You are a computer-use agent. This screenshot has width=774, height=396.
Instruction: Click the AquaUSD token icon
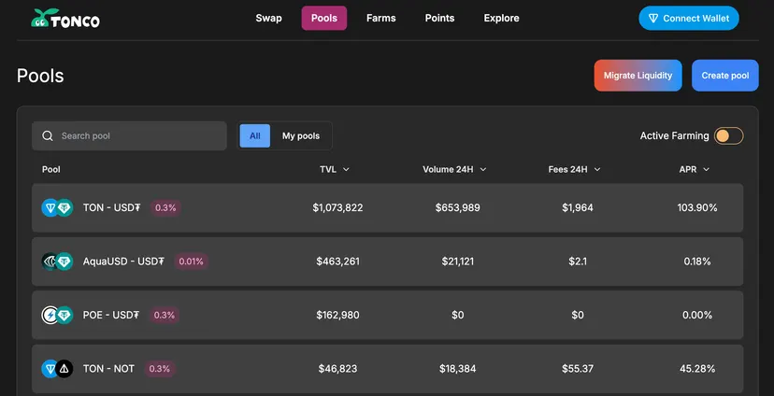(x=50, y=262)
